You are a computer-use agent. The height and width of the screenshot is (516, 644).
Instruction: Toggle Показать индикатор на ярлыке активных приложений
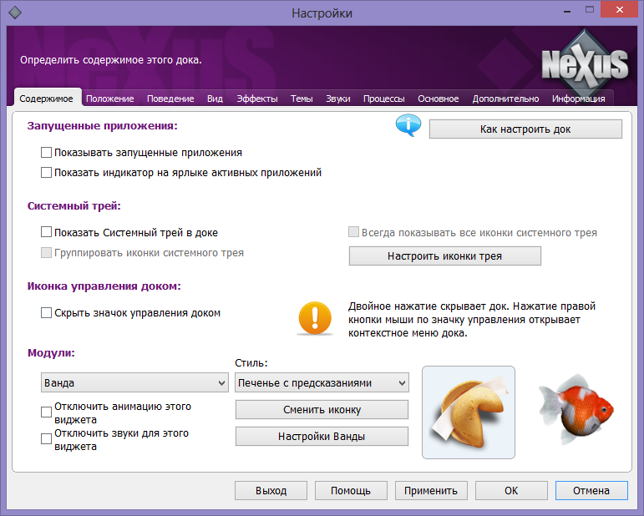pos(47,172)
